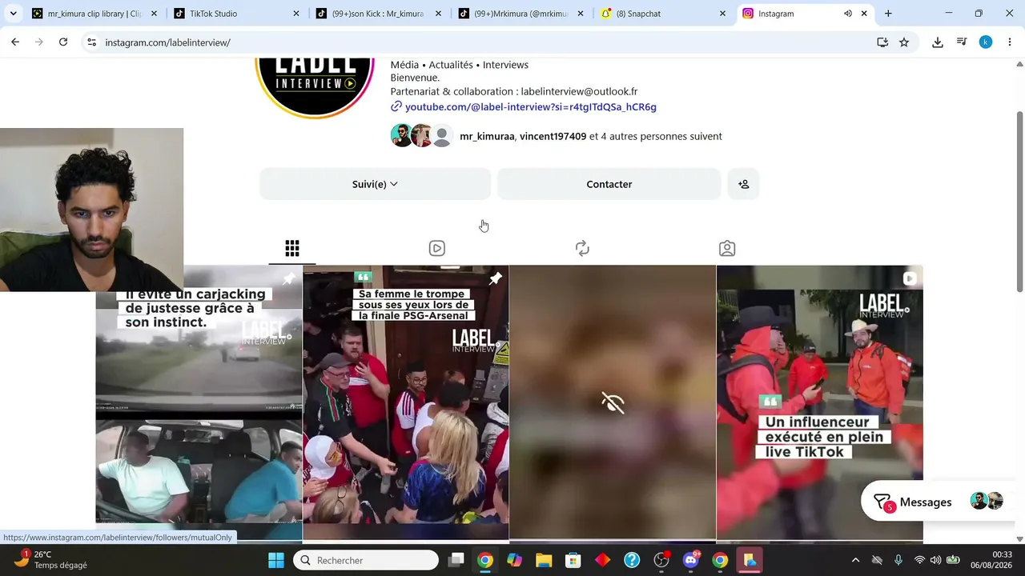Switch to mr_kimura clip library tab
1025x576 pixels.
pos(94,14)
